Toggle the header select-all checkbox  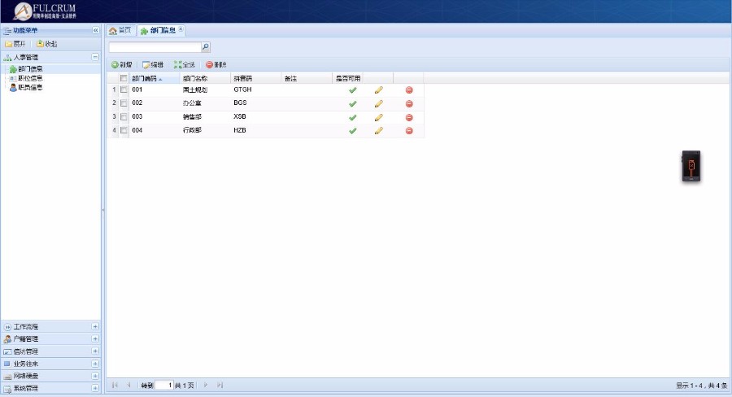[124, 78]
